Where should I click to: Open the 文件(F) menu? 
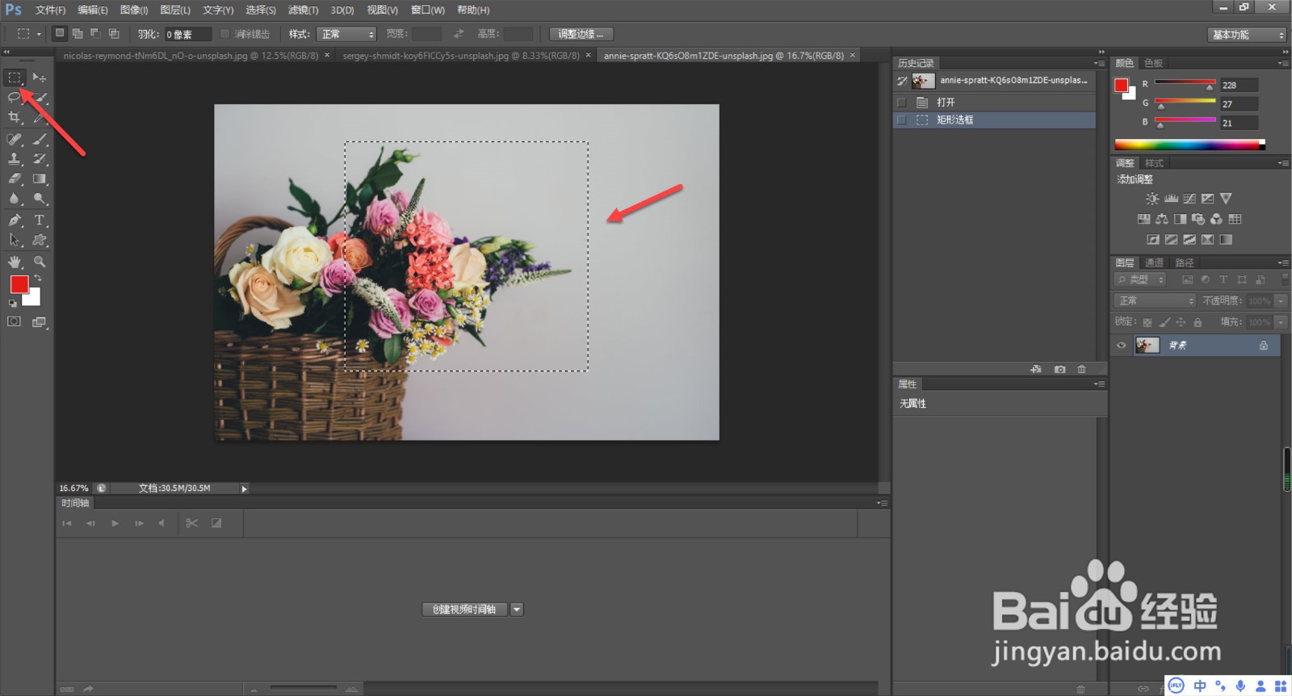pyautogui.click(x=50, y=10)
